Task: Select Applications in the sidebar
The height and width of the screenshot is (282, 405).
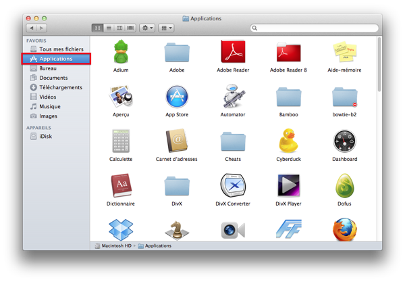Action: point(56,59)
